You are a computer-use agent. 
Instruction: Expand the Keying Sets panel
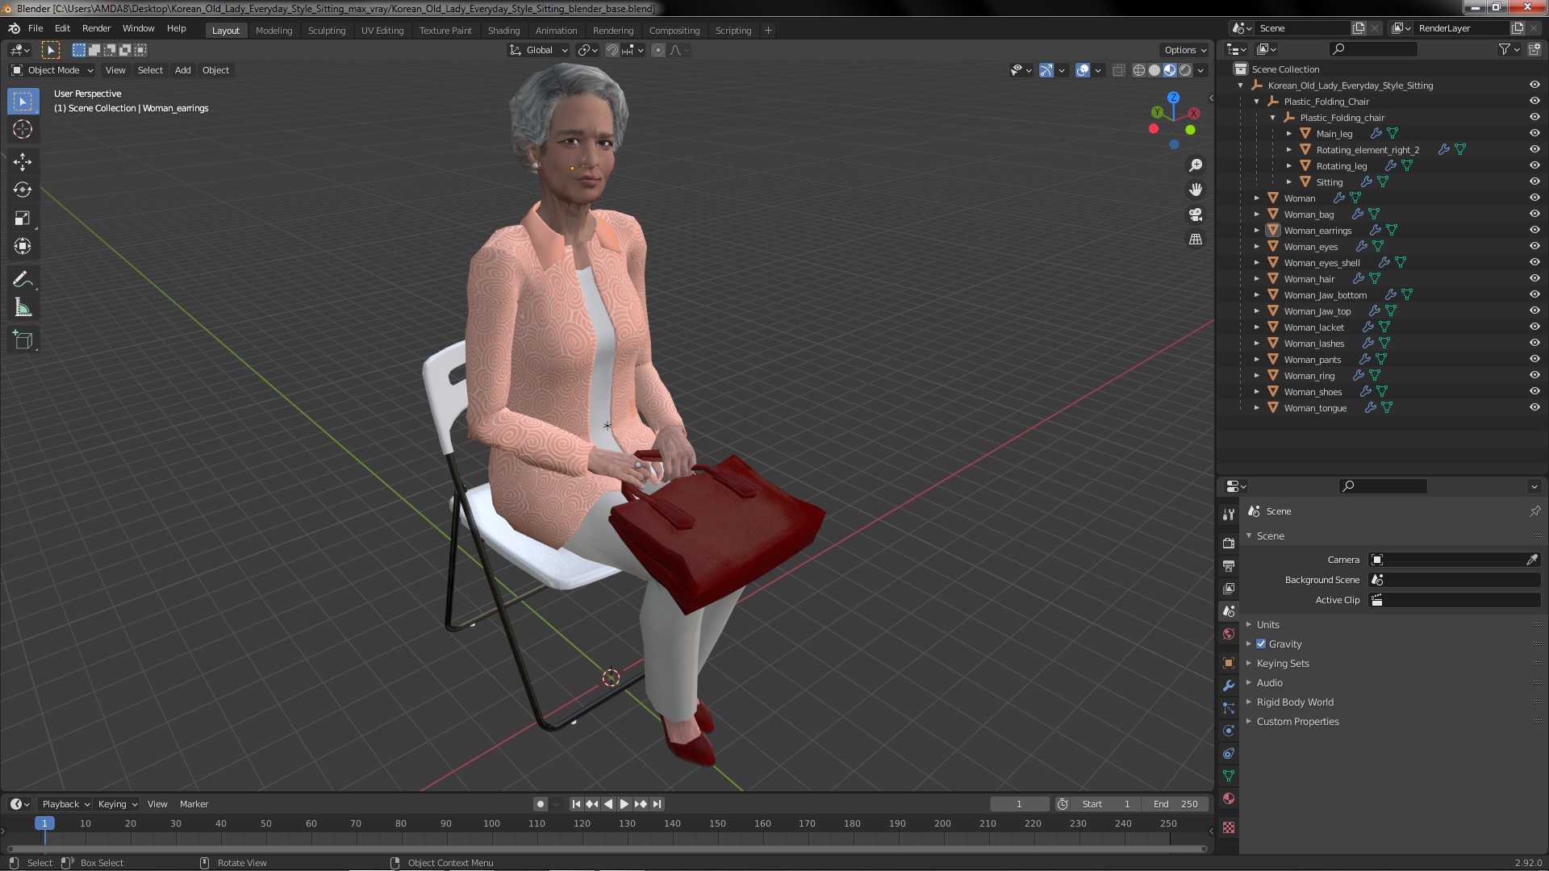point(1282,664)
